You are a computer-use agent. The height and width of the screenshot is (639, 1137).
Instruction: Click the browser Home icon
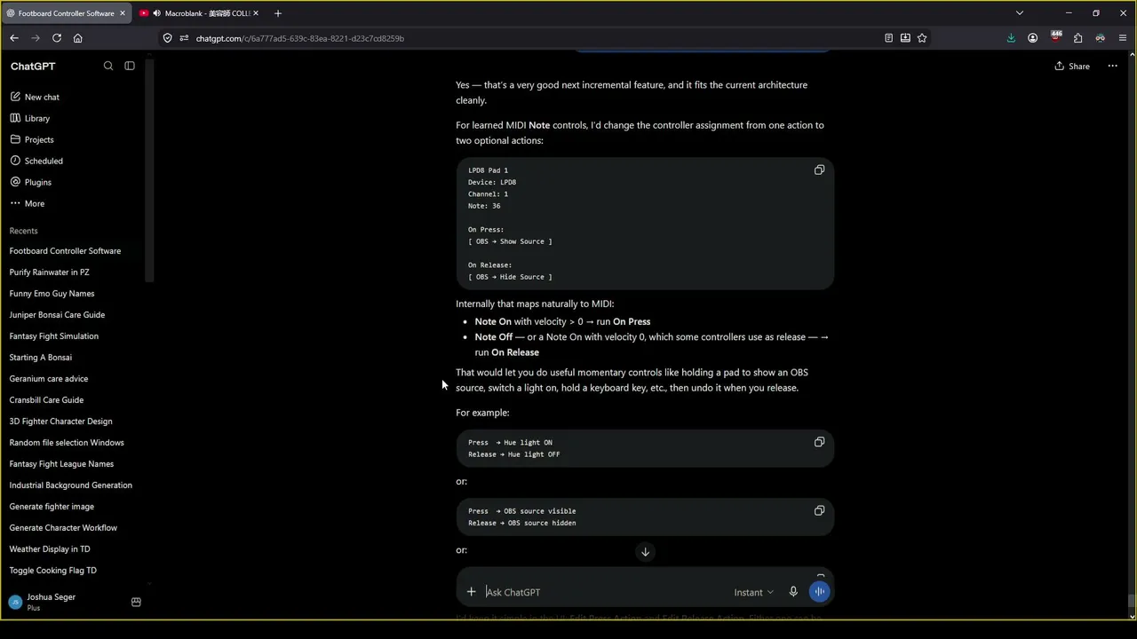[78, 38]
